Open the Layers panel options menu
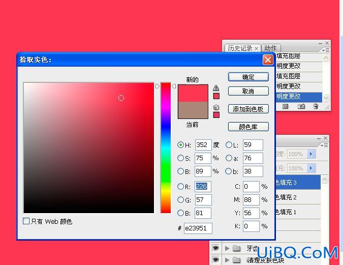 324,145
